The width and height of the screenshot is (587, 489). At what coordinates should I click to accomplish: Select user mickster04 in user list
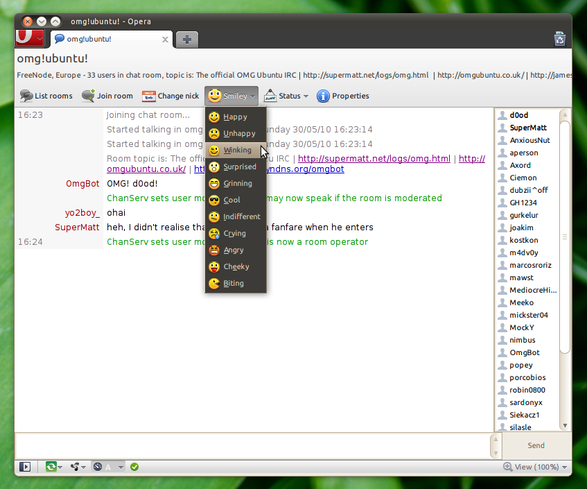coord(527,315)
